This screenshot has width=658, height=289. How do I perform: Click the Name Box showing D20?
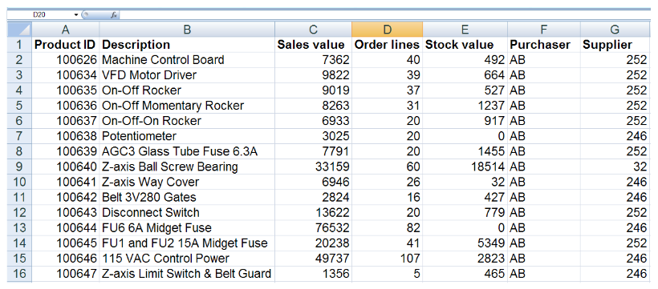(x=41, y=14)
